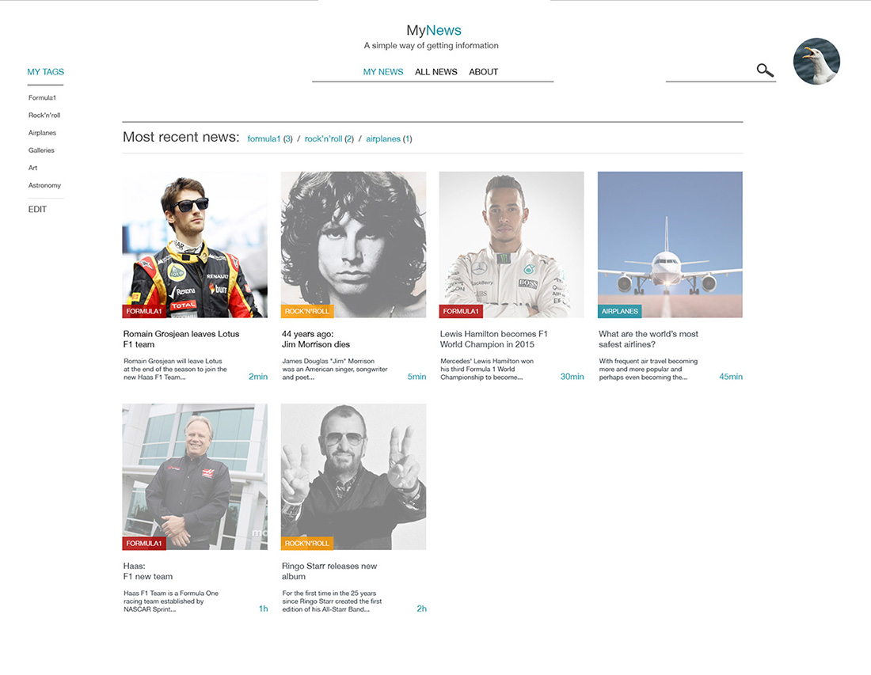Click the AIRPLANES badge on airplane photo
The height and width of the screenshot is (675, 871).
(x=619, y=312)
